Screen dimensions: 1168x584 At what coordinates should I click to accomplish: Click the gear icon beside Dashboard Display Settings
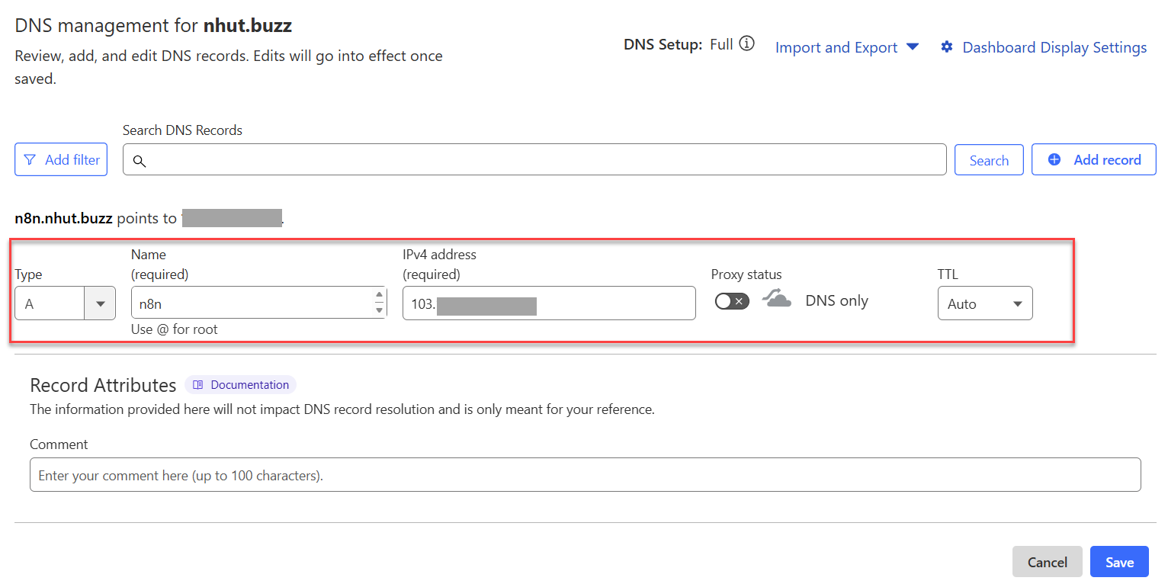[x=947, y=47]
